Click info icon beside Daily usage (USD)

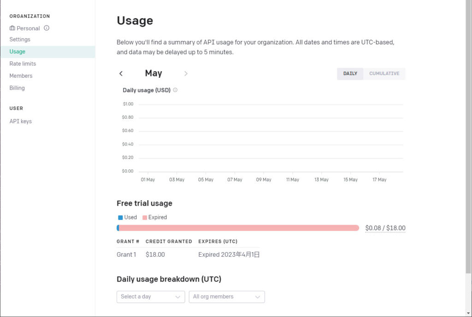click(x=175, y=90)
